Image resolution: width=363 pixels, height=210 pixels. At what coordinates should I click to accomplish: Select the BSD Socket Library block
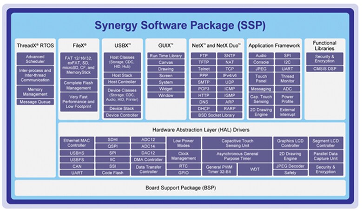click(x=217, y=115)
